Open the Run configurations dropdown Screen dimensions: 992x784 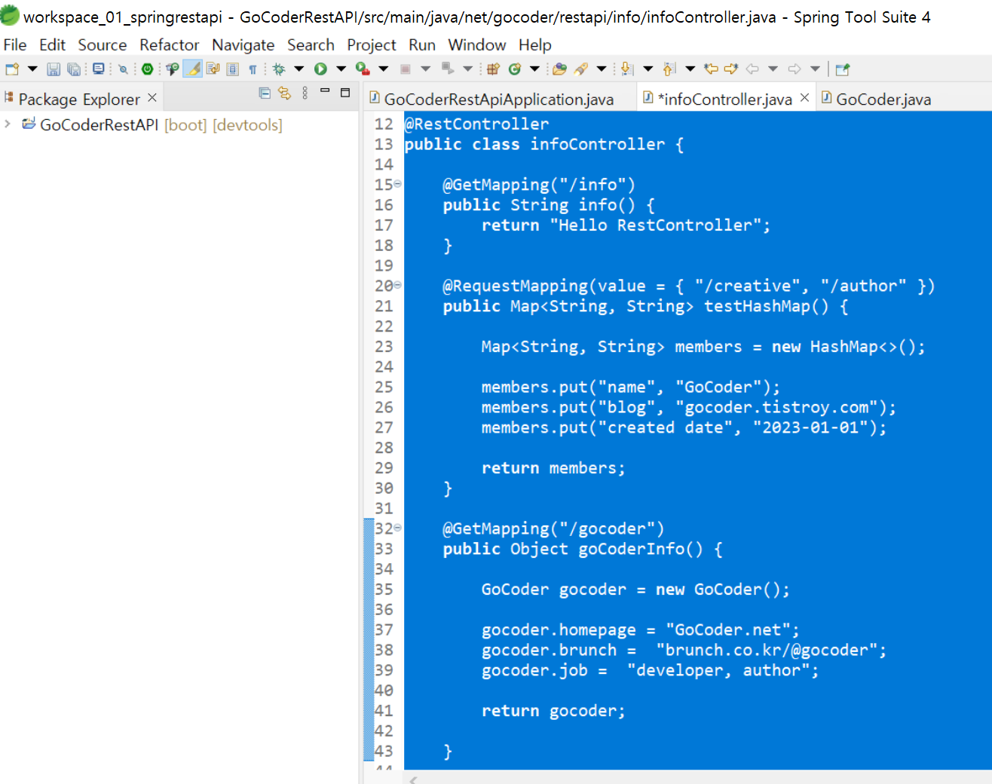[x=341, y=69]
